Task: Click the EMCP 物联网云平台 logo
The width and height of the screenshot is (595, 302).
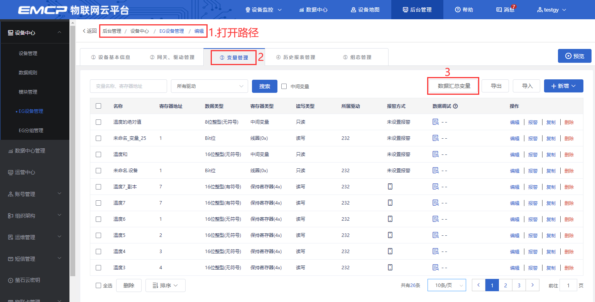Action: click(x=73, y=10)
